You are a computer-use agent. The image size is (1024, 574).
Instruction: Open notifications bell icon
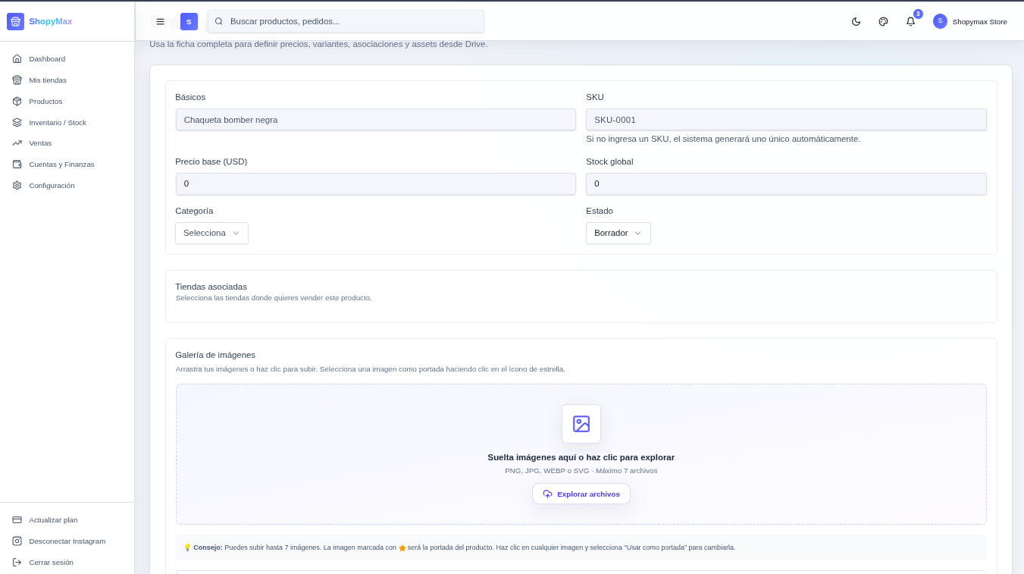910,21
